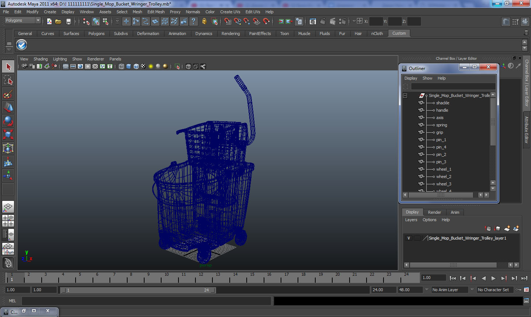Toggle visibility V box of Trolley layer

pos(409,238)
